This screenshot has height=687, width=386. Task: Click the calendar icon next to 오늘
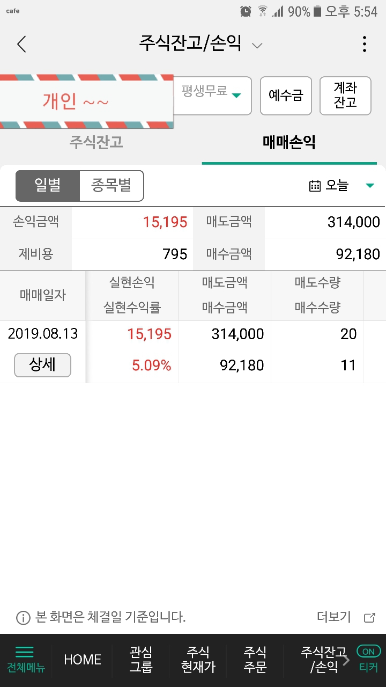315,186
